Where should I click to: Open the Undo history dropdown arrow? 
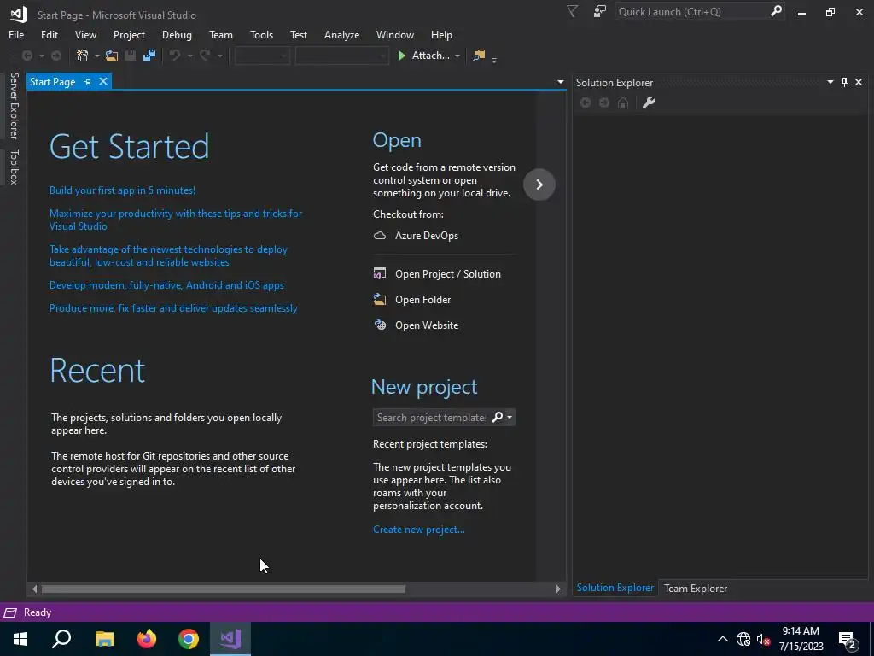click(x=189, y=56)
